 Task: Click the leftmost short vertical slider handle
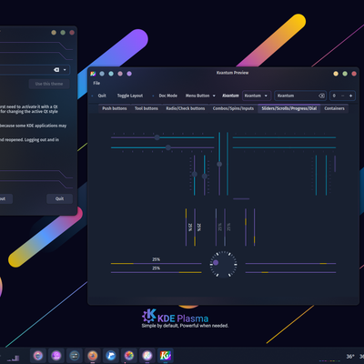pyautogui.click(x=195, y=174)
